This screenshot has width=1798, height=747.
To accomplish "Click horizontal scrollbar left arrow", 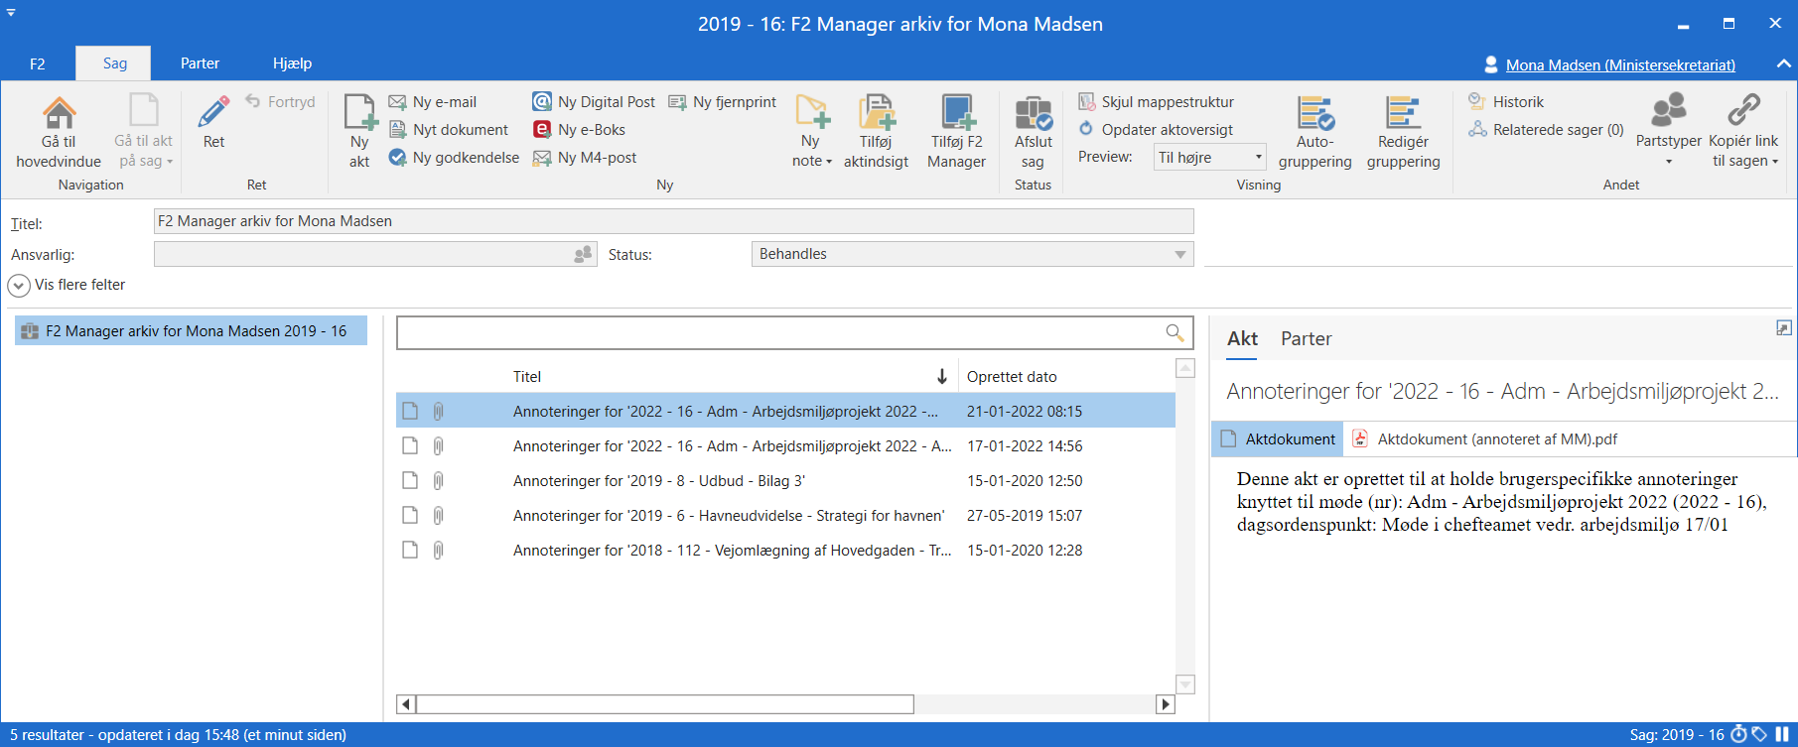I will [405, 704].
